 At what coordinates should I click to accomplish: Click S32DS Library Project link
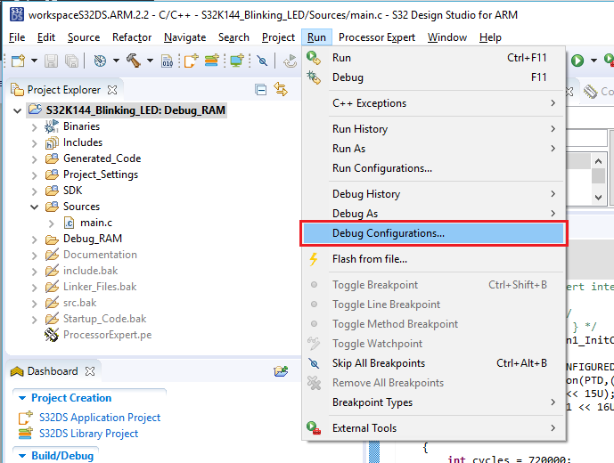88,434
